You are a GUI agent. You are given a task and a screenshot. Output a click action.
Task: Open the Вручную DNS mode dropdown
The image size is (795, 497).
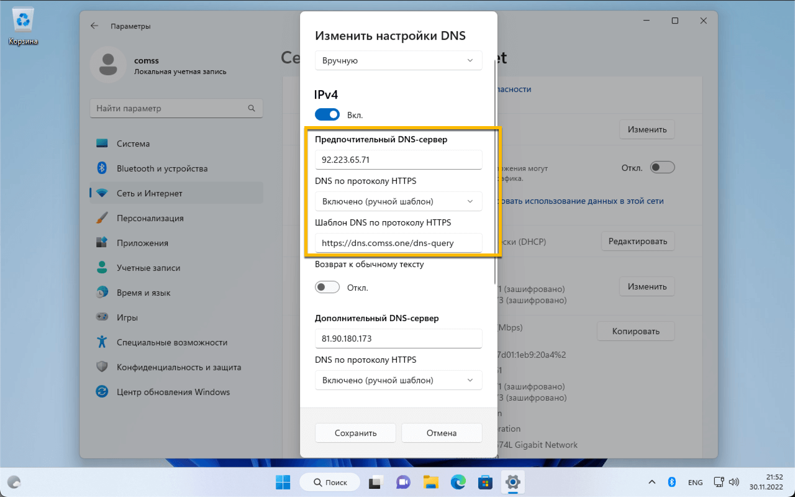398,60
